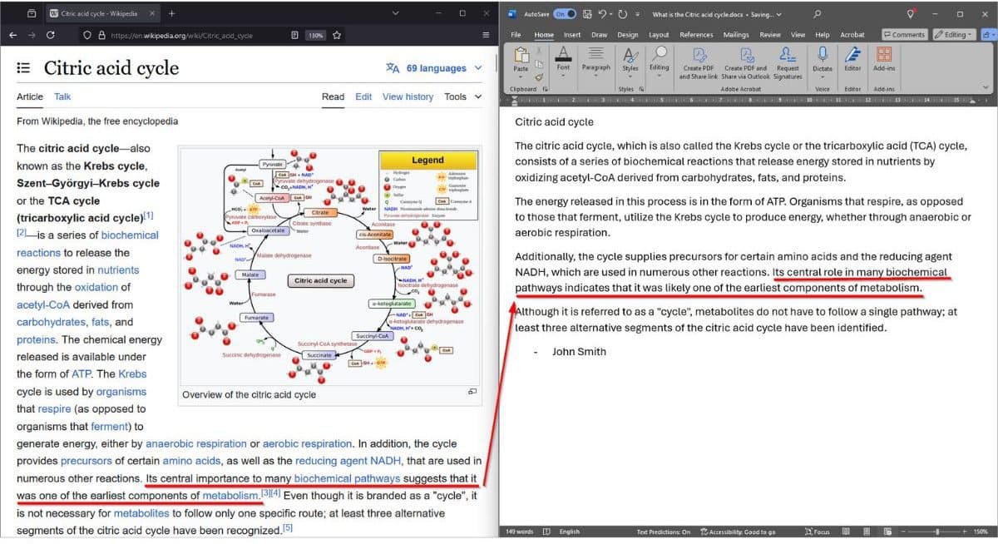The height and width of the screenshot is (544, 998).
Task: Expand Customize Quick Access Toolbar dropdown
Action: (x=637, y=14)
